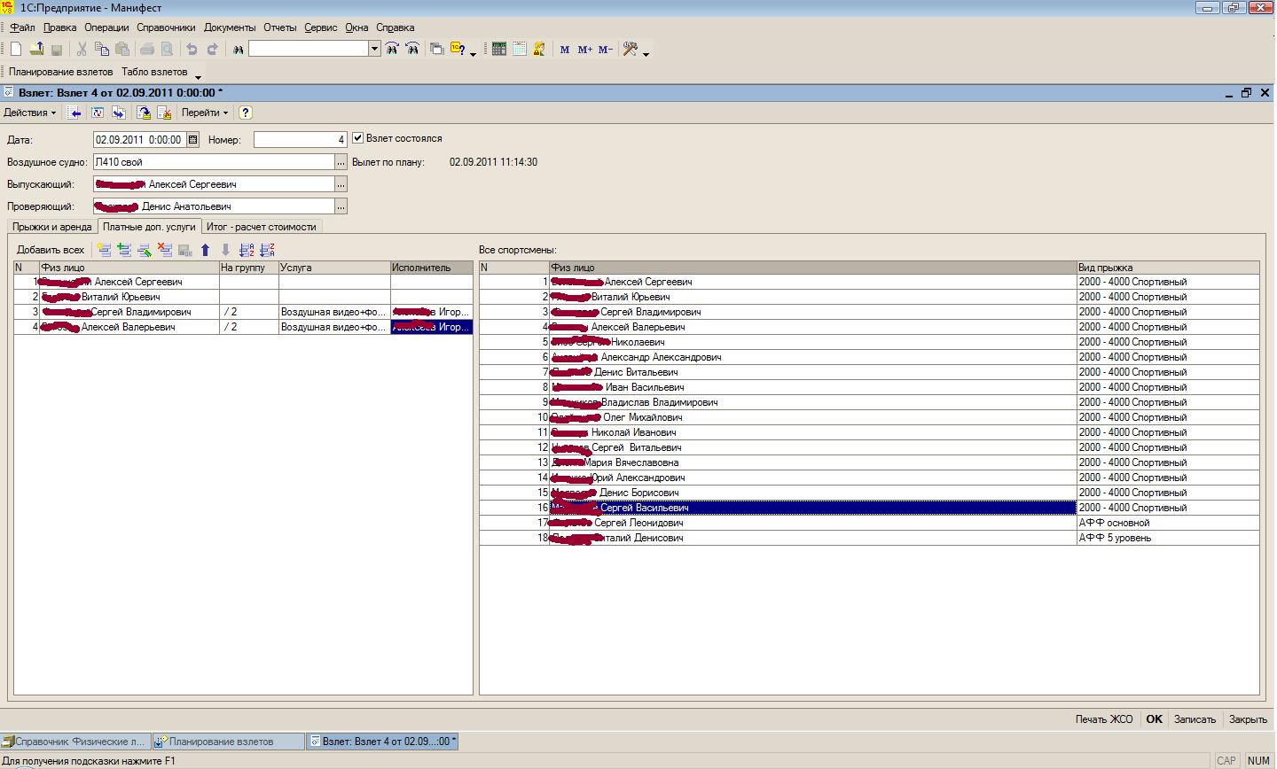Image resolution: width=1277 pixels, height=769 pixels.
Task: Click the user with lock icon
Action: (x=539, y=50)
